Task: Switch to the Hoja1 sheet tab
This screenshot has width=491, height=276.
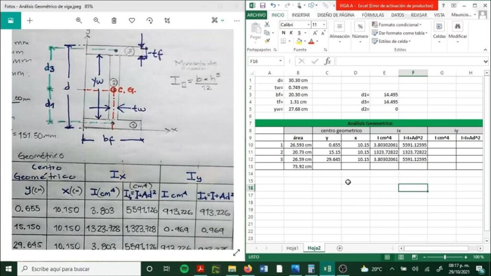Action: (292, 248)
